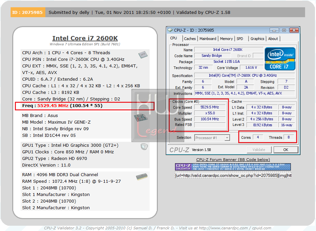Select the Graphics tab

point(257,39)
